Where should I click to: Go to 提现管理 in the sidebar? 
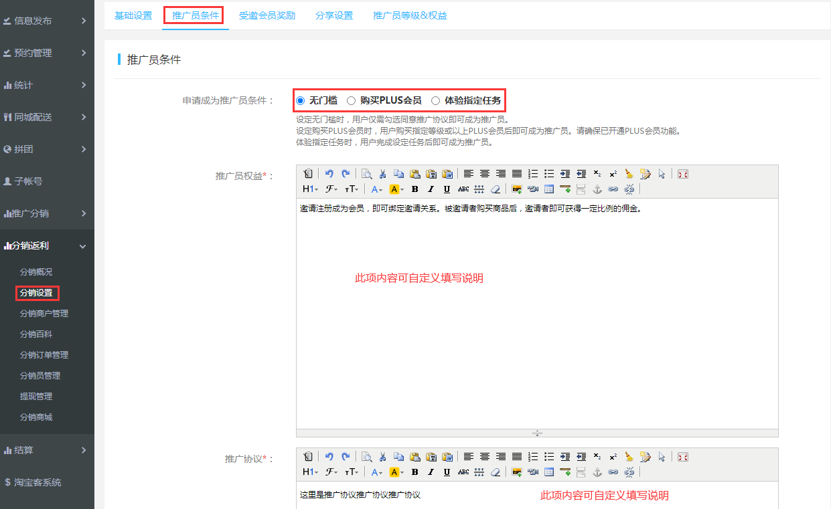[x=36, y=396]
